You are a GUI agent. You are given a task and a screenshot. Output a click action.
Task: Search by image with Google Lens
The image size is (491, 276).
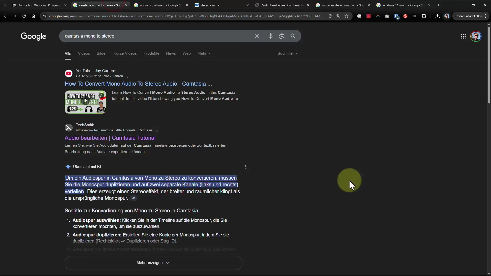pos(282,36)
